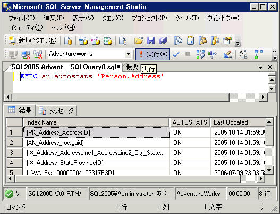
Task: Open the Properties Window icon
Action: 227,40
